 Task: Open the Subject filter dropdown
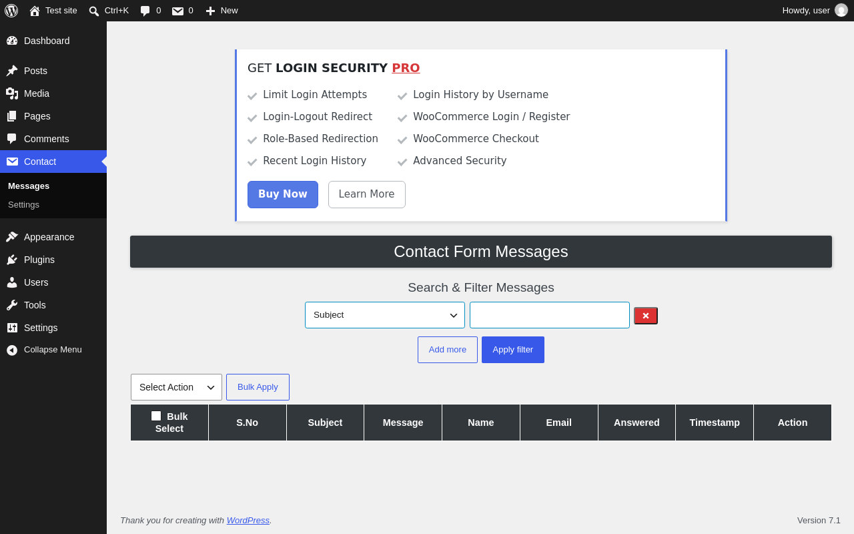pyautogui.click(x=385, y=315)
